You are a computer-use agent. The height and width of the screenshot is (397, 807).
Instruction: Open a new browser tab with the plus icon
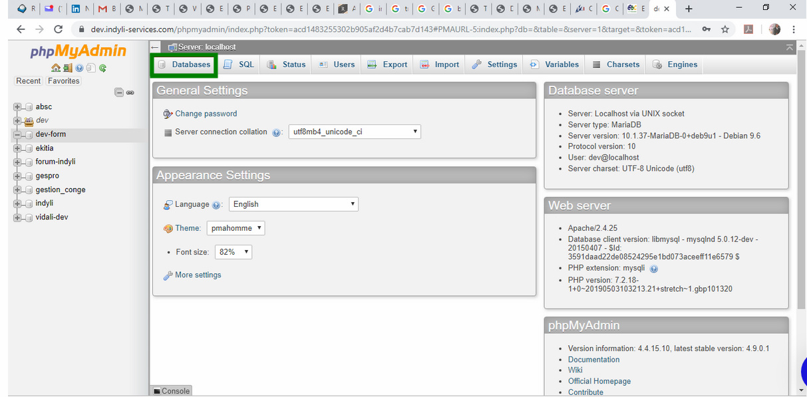coord(689,9)
